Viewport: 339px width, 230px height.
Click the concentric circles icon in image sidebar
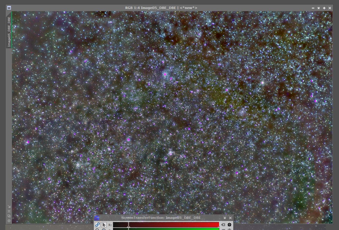[9, 221]
